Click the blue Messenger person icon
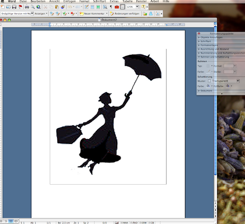 [151, 14]
